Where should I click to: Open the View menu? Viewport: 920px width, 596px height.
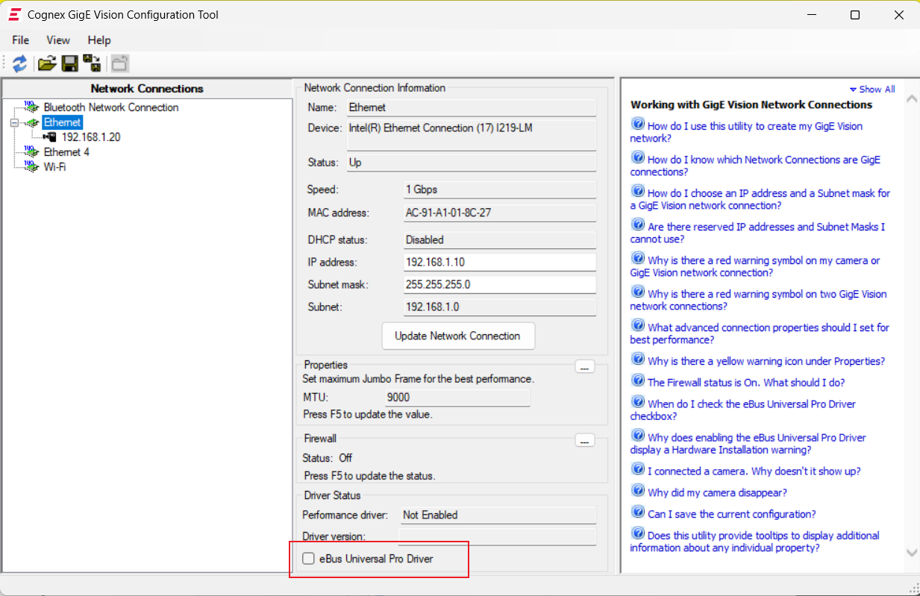[x=57, y=40]
